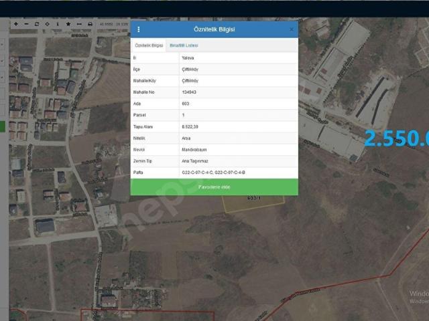Click the 'Mahalle/Köy' row label

145,81
